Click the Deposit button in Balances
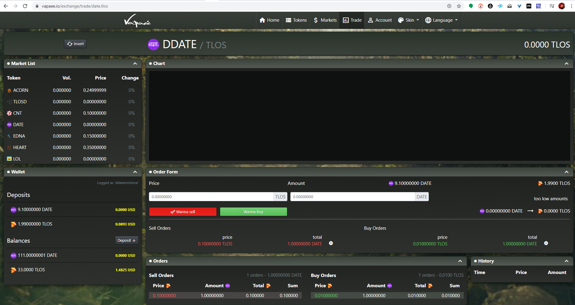 (127, 240)
